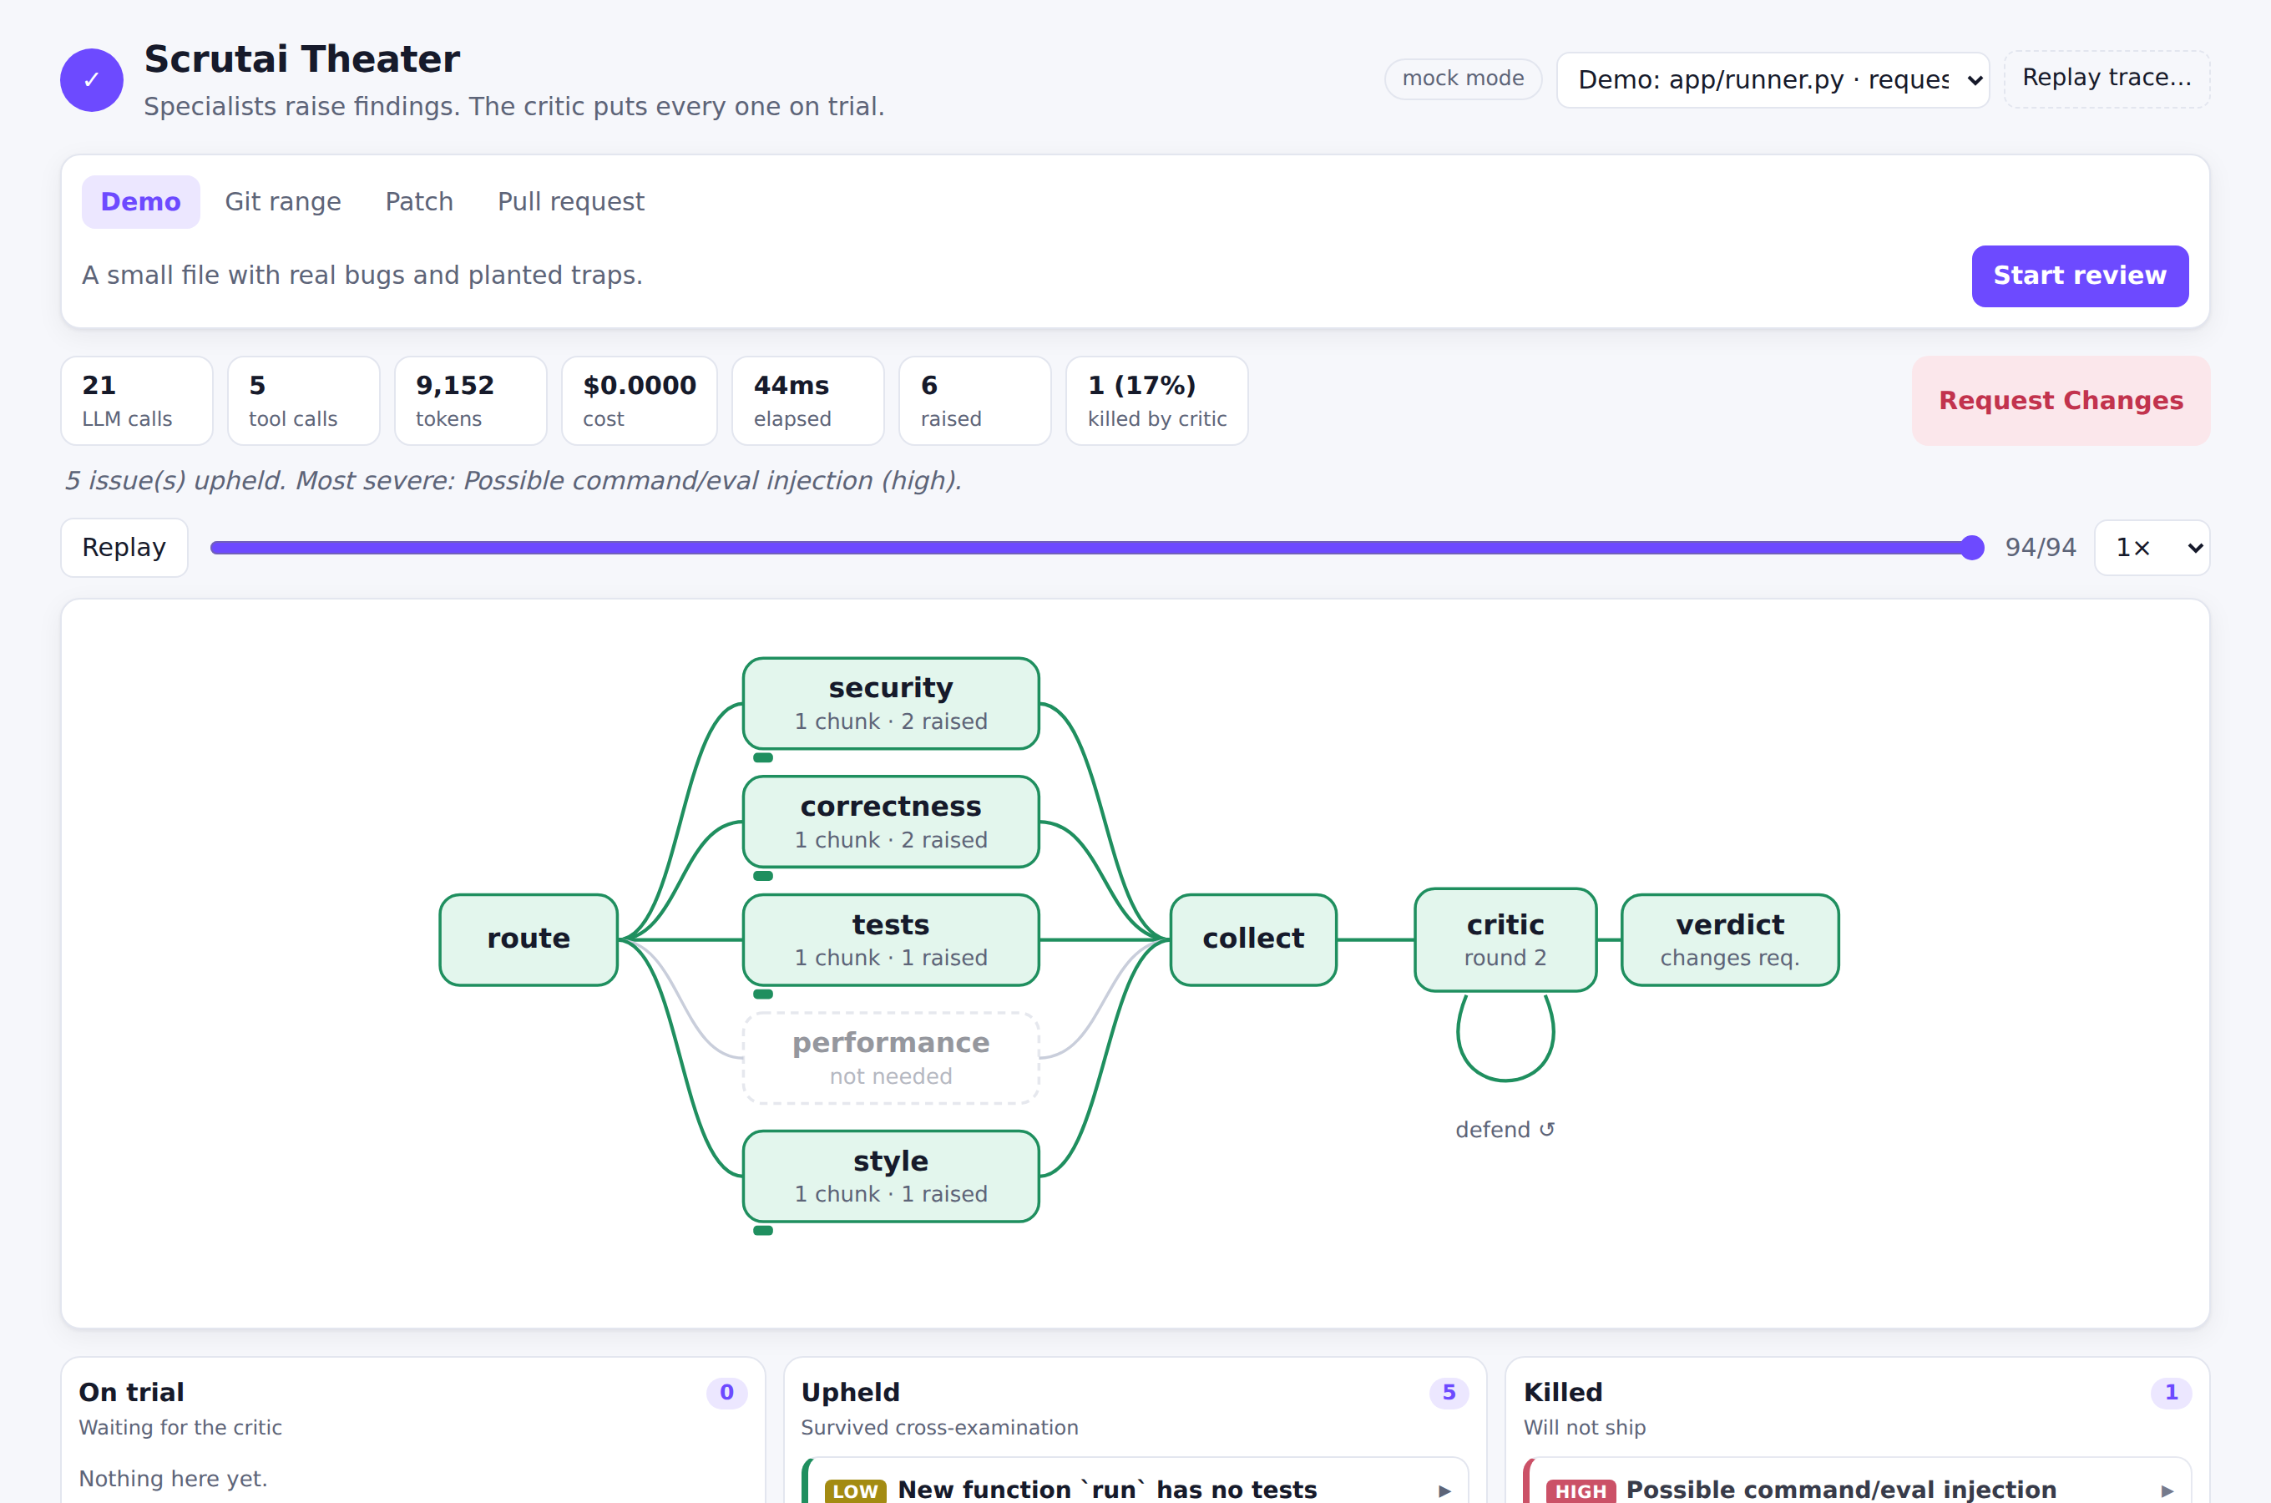Click the On trial count badge 0
This screenshot has width=2271, height=1503.
click(x=726, y=1393)
